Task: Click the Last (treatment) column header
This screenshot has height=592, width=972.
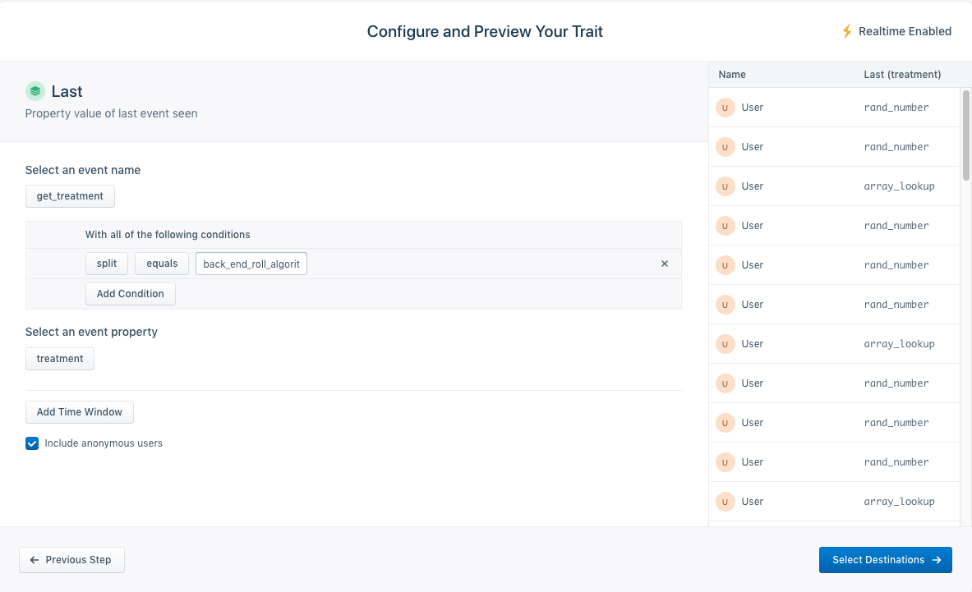Action: [902, 75]
